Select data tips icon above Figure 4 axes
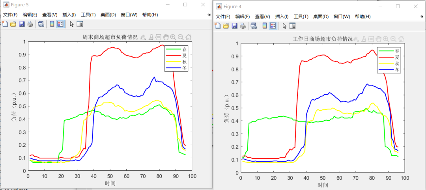Screen dimensions: 426x190 pos(372,39)
